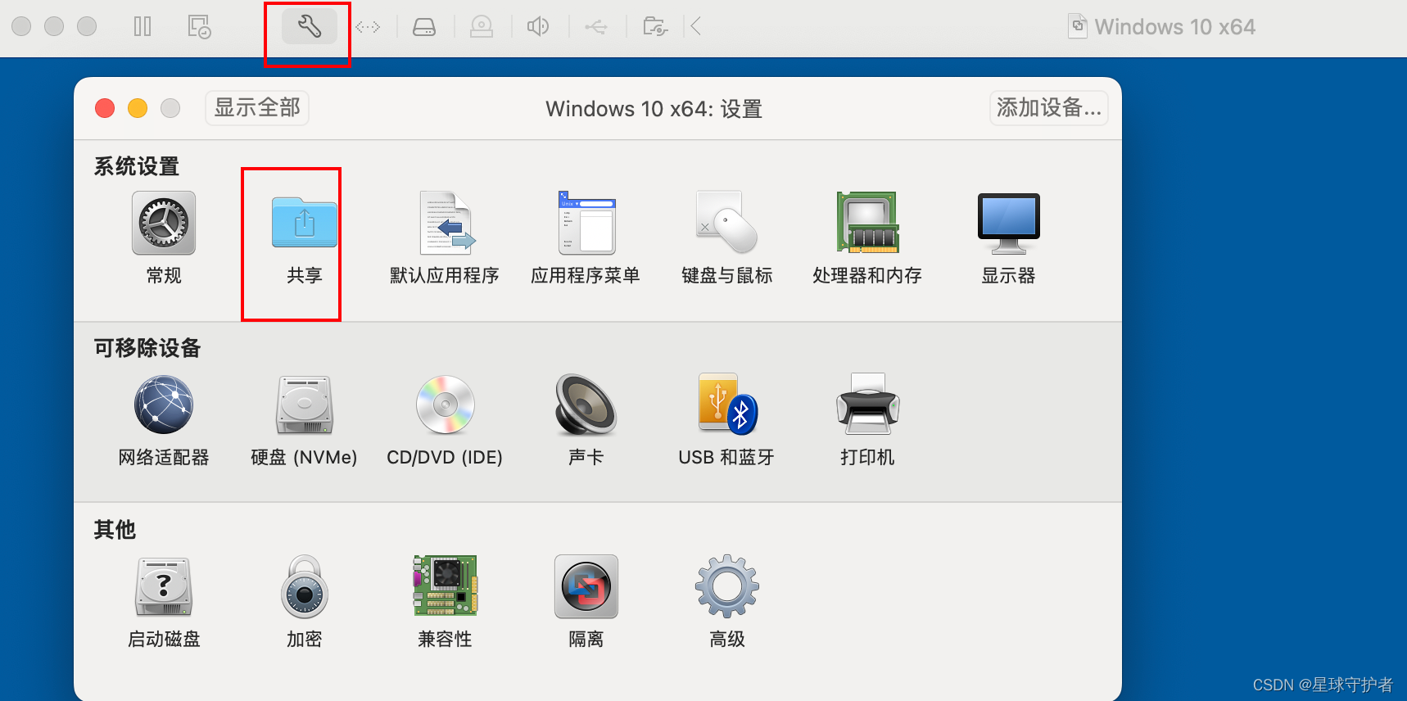Open Startup Disk (启动磁盘) settings

(164, 602)
